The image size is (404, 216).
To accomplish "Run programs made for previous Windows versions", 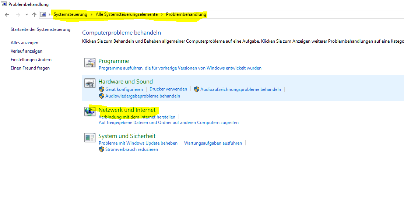I will pyautogui.click(x=180, y=68).
